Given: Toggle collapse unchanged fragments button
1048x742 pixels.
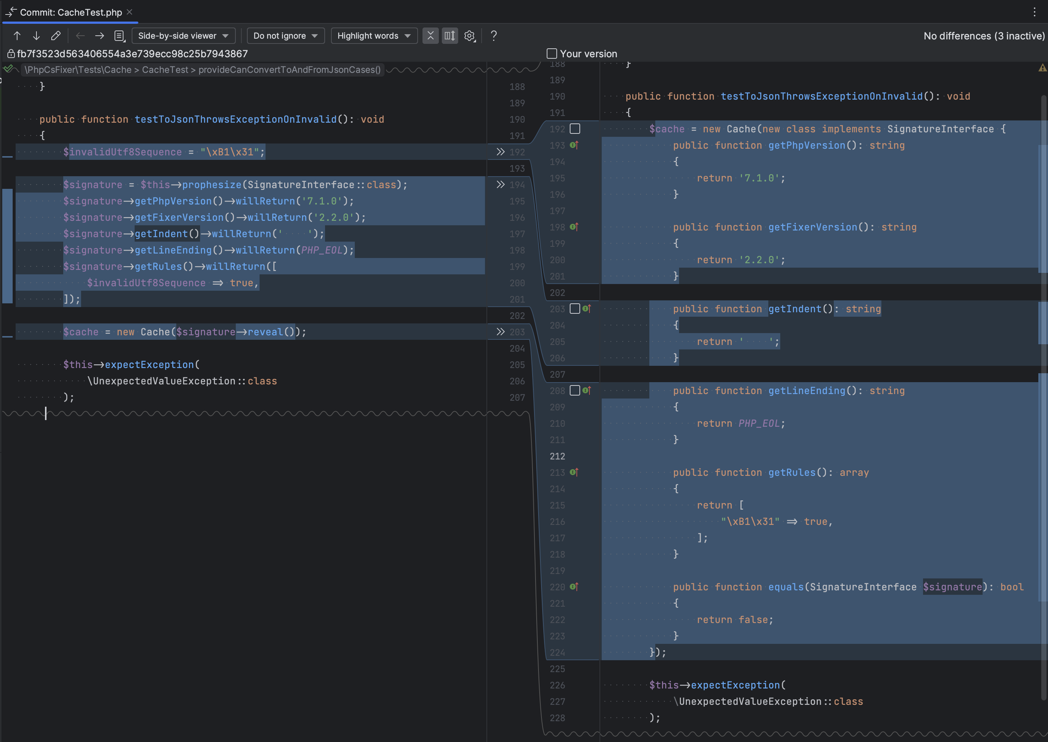Looking at the screenshot, I should [x=430, y=36].
